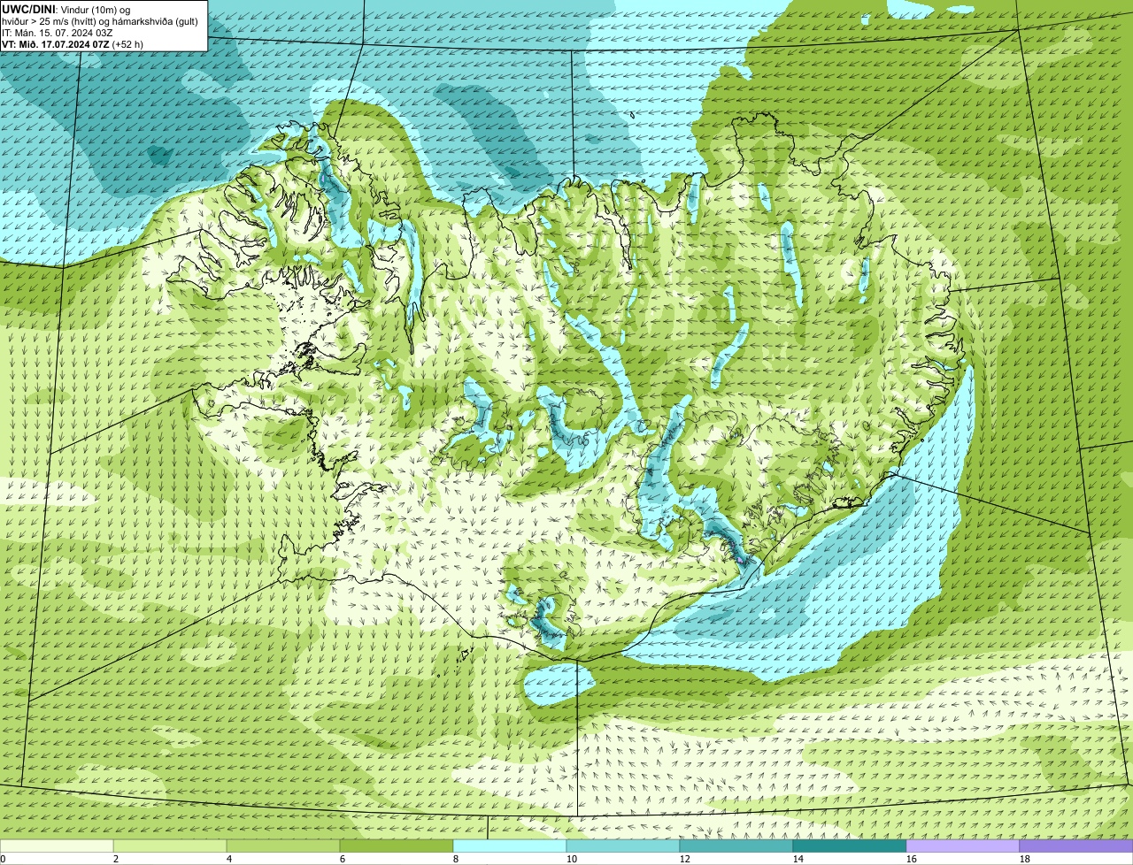Click the "2" label on the color scale
Image resolution: width=1133 pixels, height=865 pixels.
[116, 859]
